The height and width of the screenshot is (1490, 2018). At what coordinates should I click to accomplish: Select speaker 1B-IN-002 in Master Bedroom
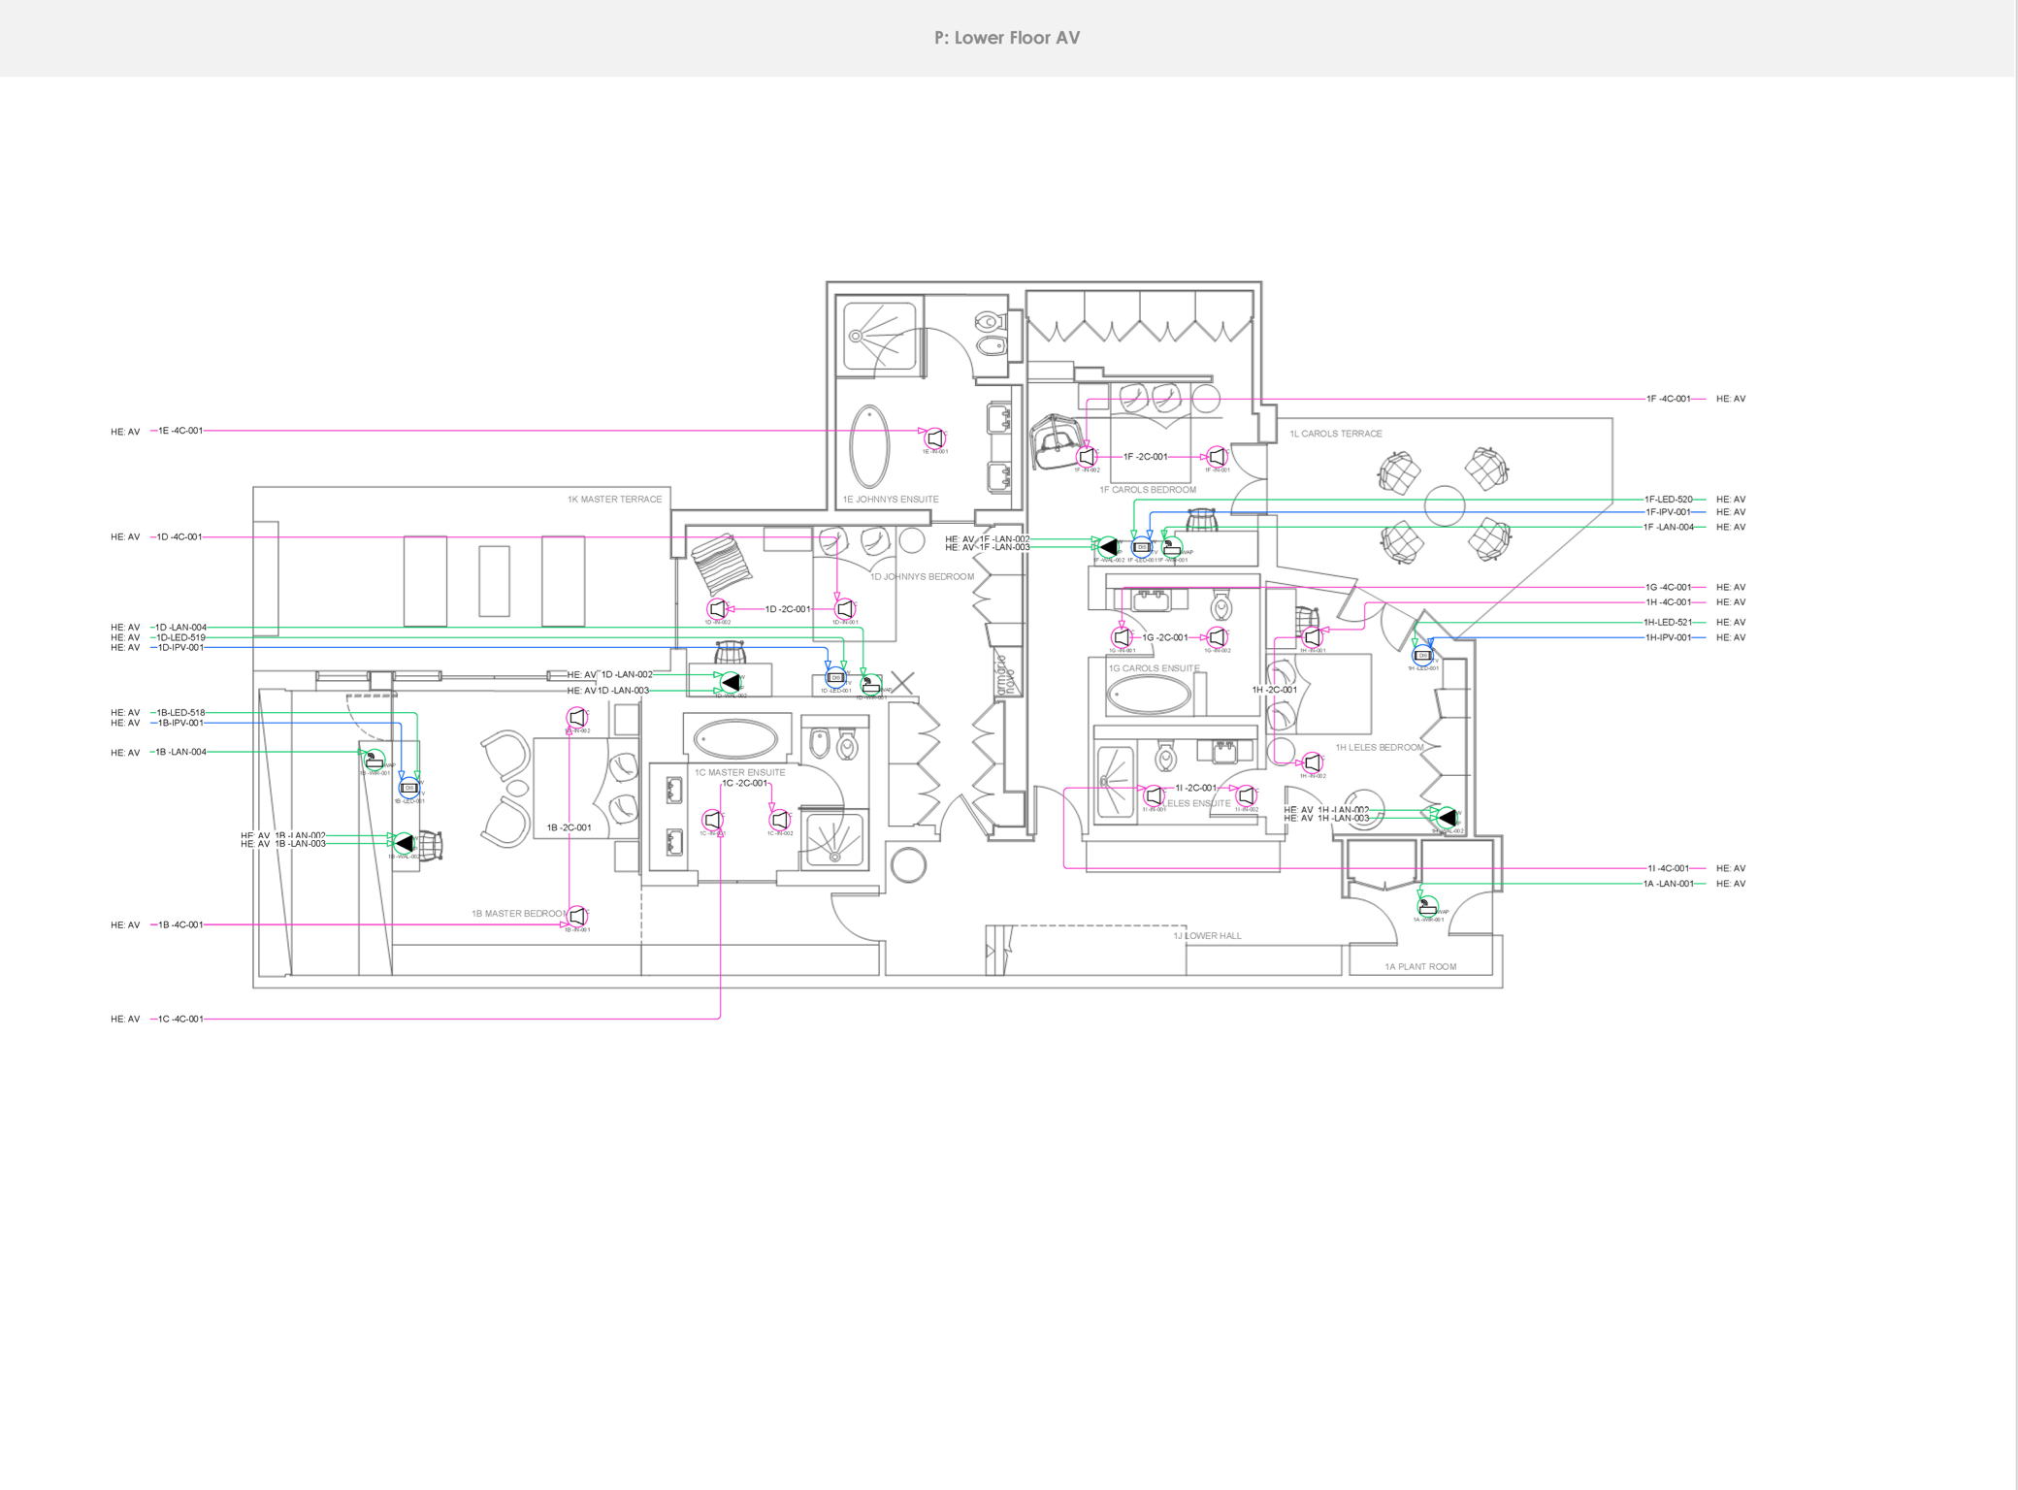[577, 717]
